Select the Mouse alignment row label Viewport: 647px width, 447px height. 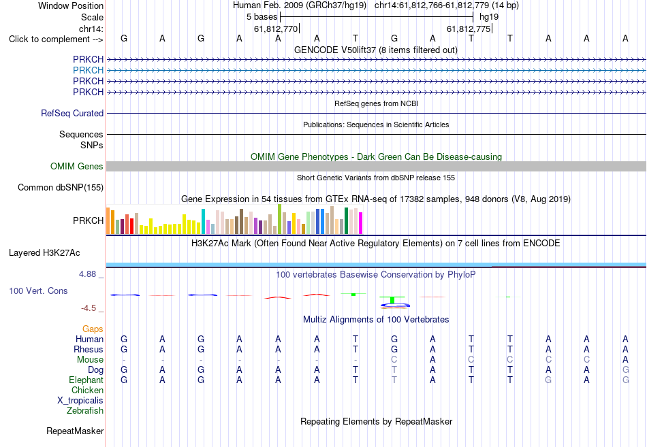(90, 360)
